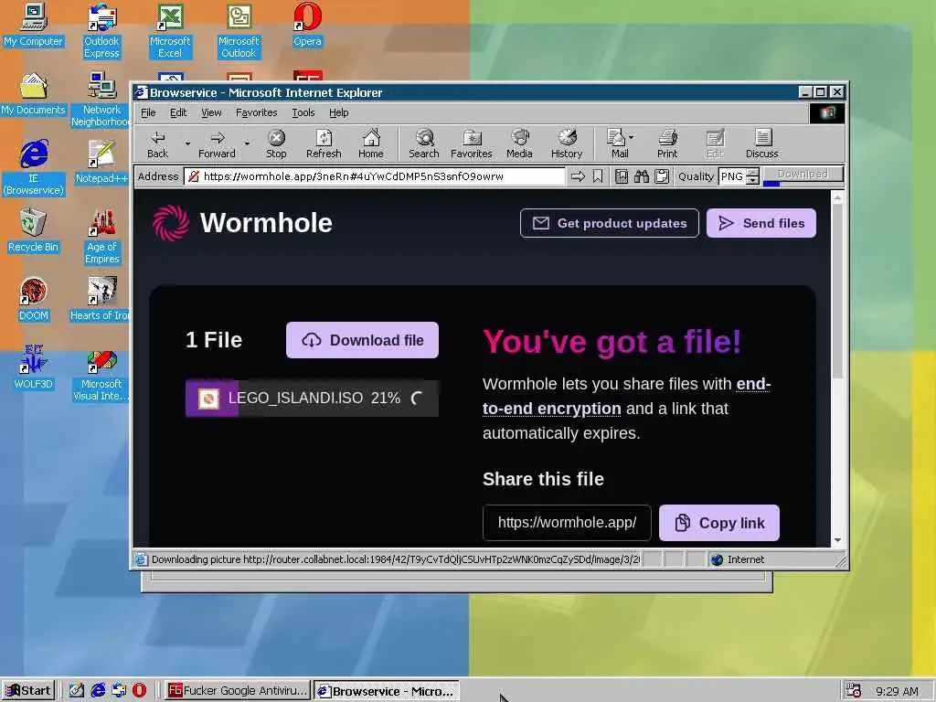
Task: Select the Opera desktop shortcut
Action: pyautogui.click(x=307, y=25)
